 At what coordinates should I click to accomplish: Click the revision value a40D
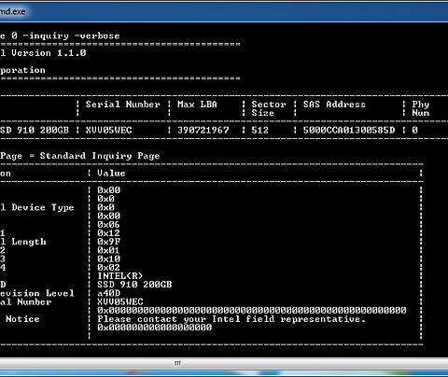coord(108,293)
